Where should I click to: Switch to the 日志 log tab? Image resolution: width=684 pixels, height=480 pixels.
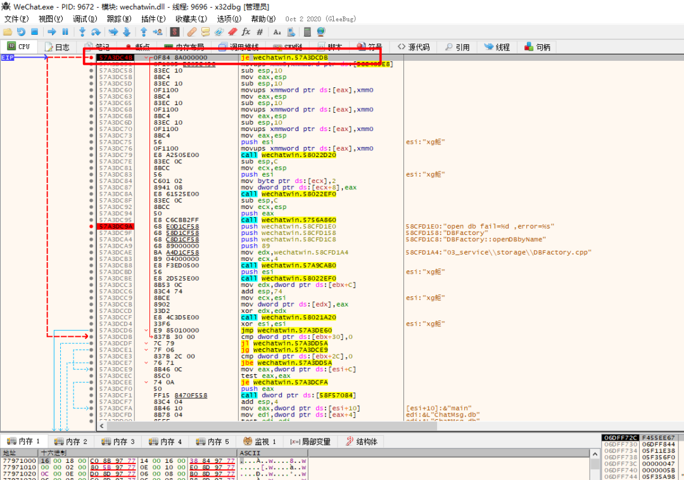coord(57,47)
